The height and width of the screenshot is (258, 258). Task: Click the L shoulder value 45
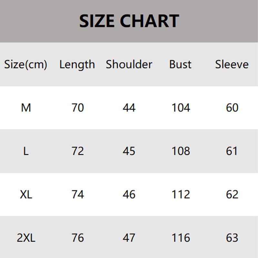point(129,151)
